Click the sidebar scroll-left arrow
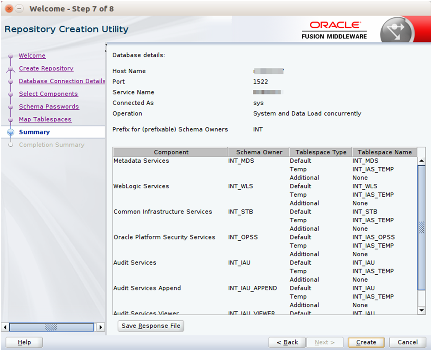The image size is (432, 351). point(5,327)
